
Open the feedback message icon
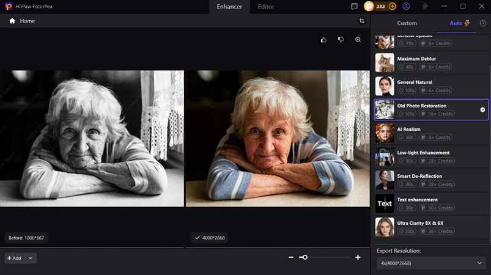[x=354, y=6]
